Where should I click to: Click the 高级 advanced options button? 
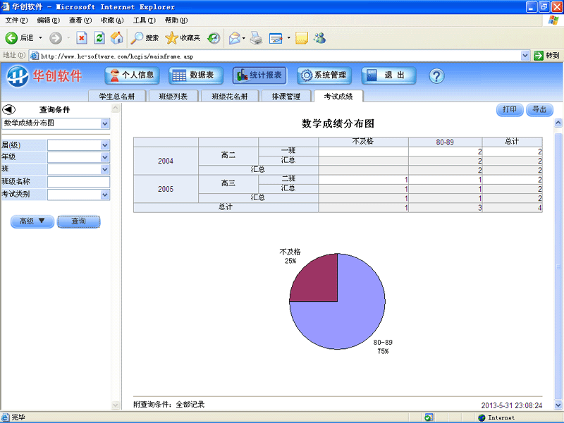32,221
